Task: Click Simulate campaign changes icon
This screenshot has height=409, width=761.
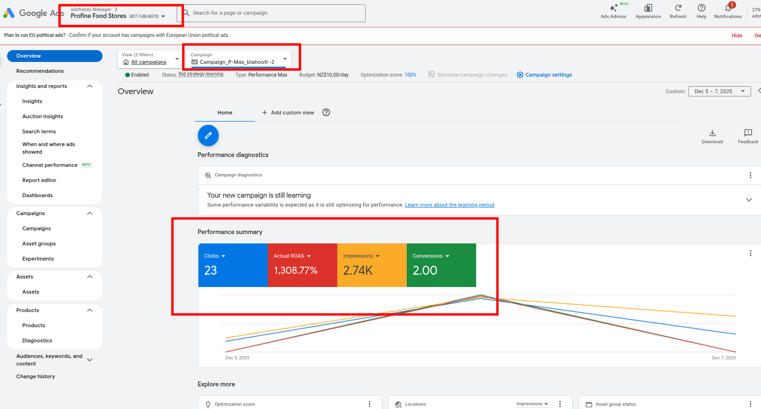Action: [x=431, y=74]
